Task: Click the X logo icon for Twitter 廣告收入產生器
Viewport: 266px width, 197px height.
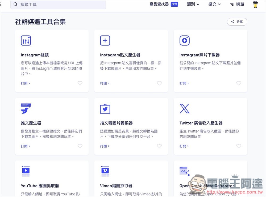Action: click(x=184, y=108)
